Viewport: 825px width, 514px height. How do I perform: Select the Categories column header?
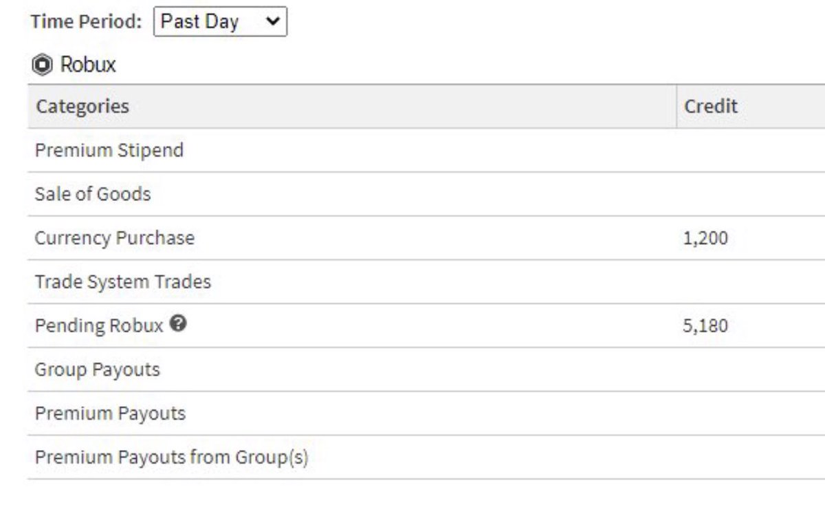pos(82,107)
